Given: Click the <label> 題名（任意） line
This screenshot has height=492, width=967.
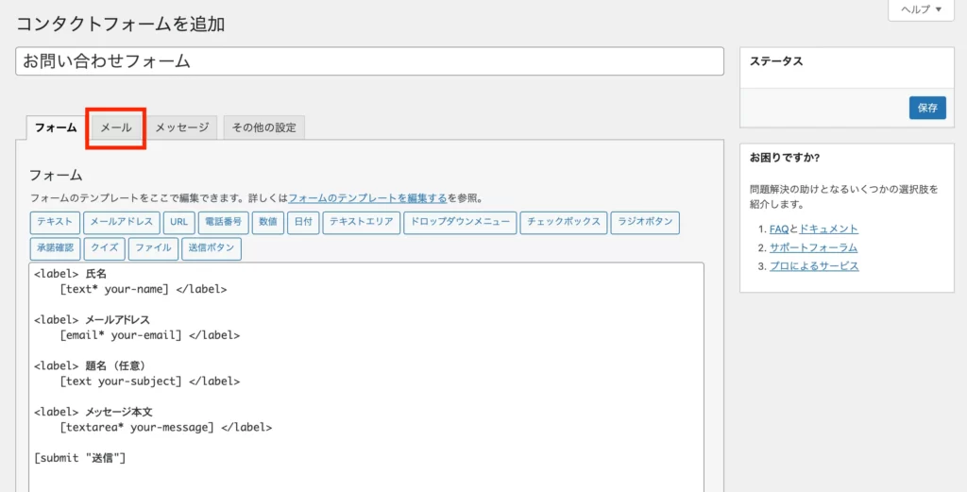Looking at the screenshot, I should [90, 366].
